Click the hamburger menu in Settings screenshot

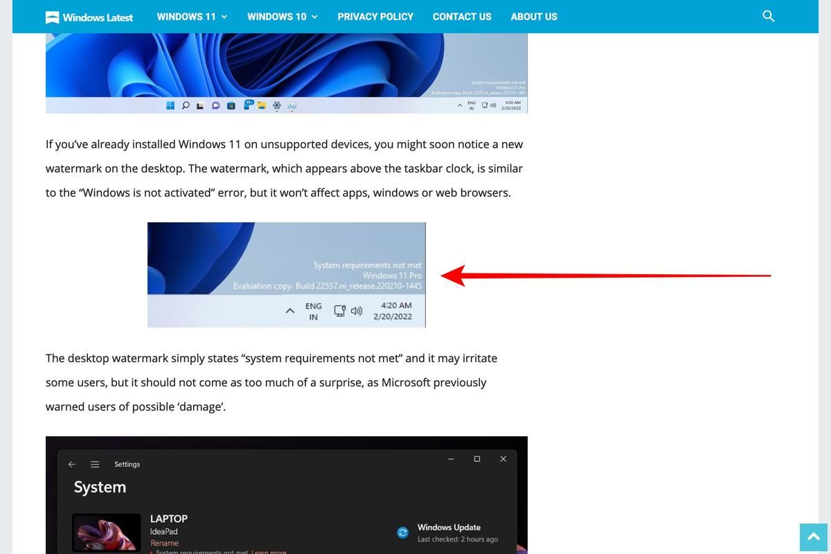pos(95,464)
